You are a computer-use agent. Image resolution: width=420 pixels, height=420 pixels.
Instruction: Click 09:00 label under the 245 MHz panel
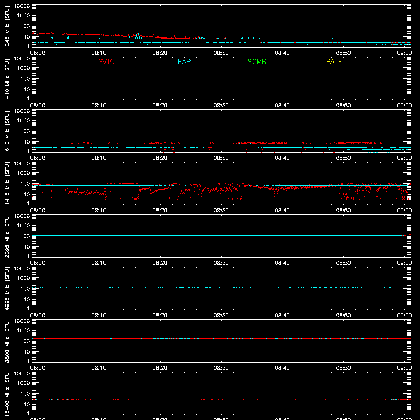point(404,53)
